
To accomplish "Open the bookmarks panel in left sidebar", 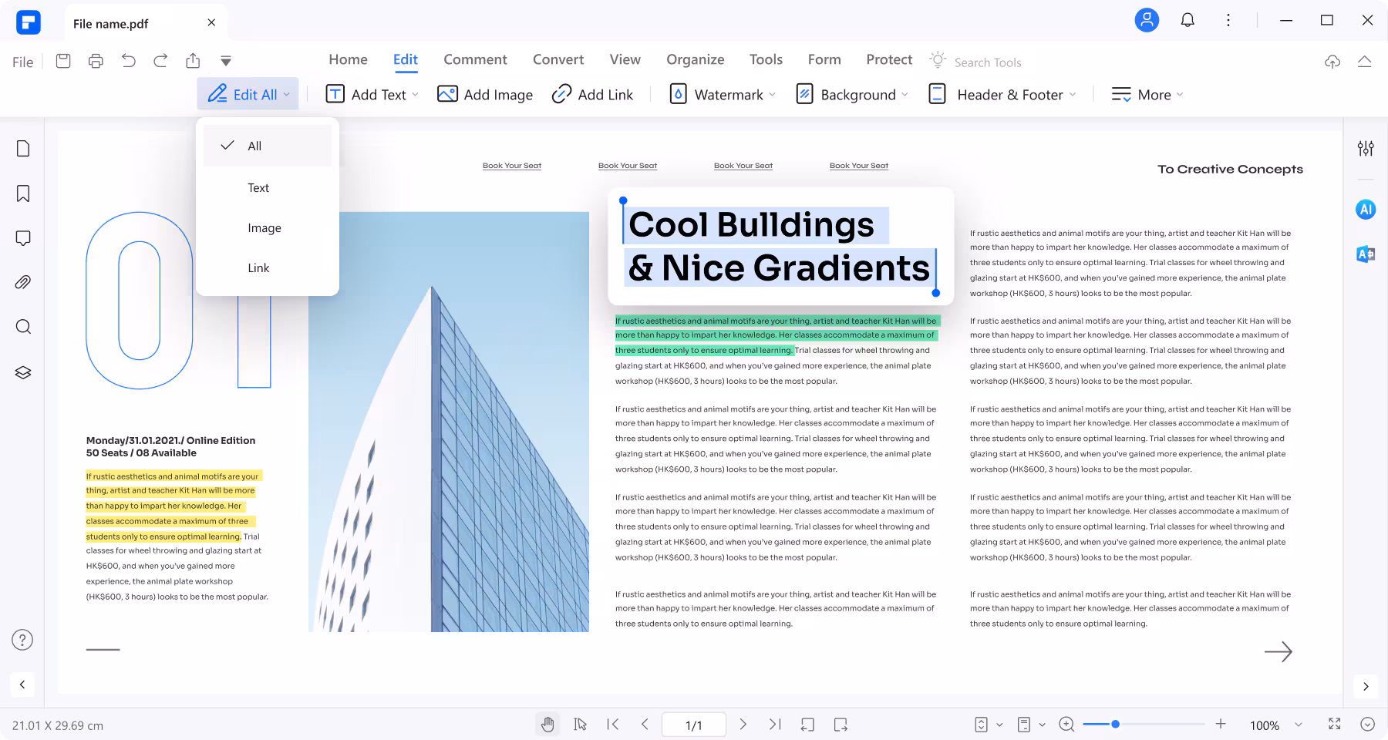I will point(23,193).
